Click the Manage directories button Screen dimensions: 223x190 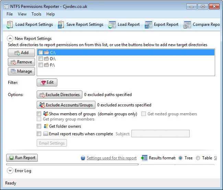[x=21, y=71]
